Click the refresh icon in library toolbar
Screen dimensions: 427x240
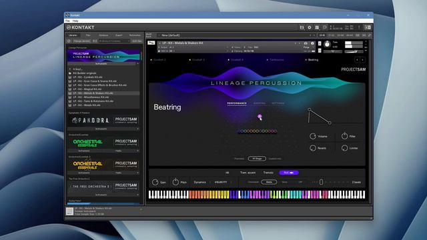[x=69, y=41]
